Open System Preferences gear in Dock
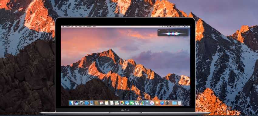The height and width of the screenshot is (116, 258). coord(167,103)
